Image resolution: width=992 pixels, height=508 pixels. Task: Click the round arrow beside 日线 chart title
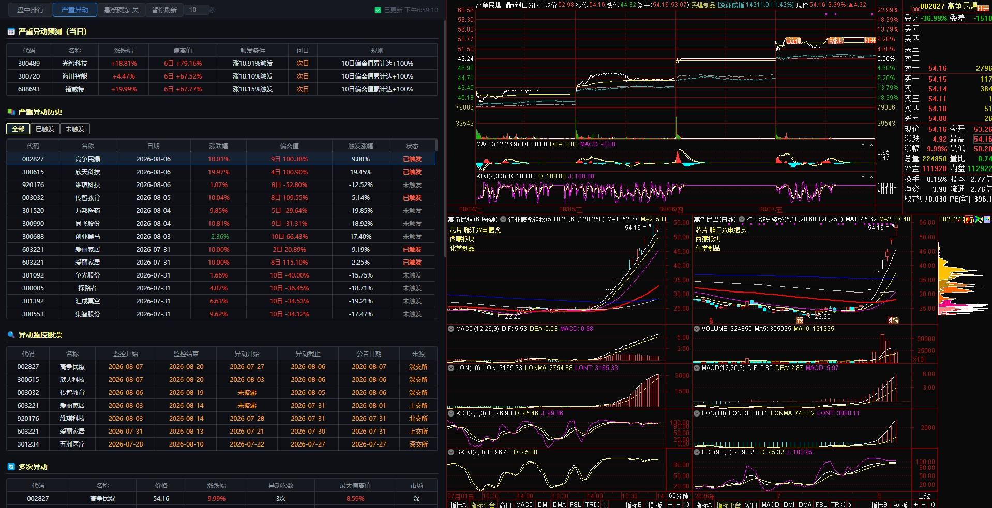tap(741, 220)
